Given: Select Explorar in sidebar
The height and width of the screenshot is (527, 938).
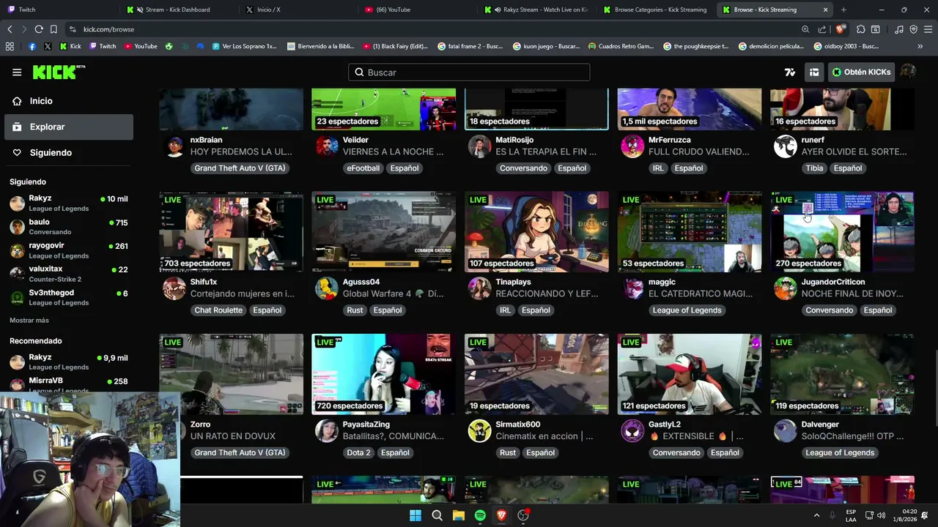Looking at the screenshot, I should pyautogui.click(x=69, y=127).
